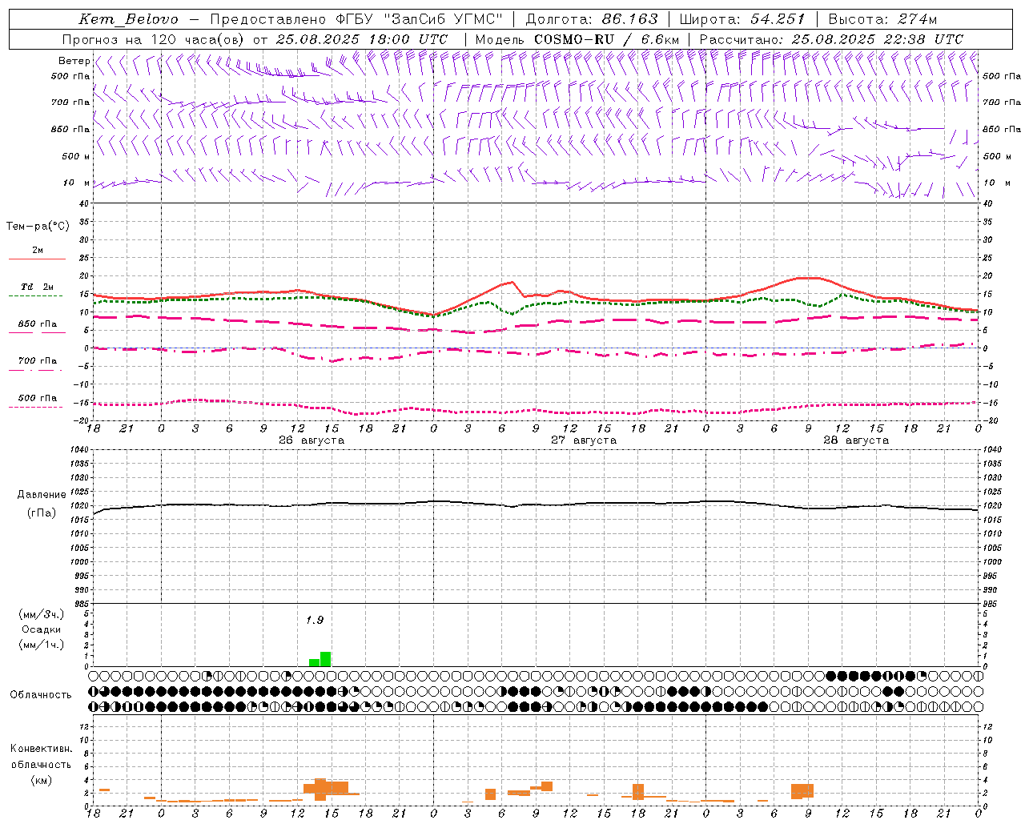
Task: Click the left 500 м wind level label
Action: 76,156
